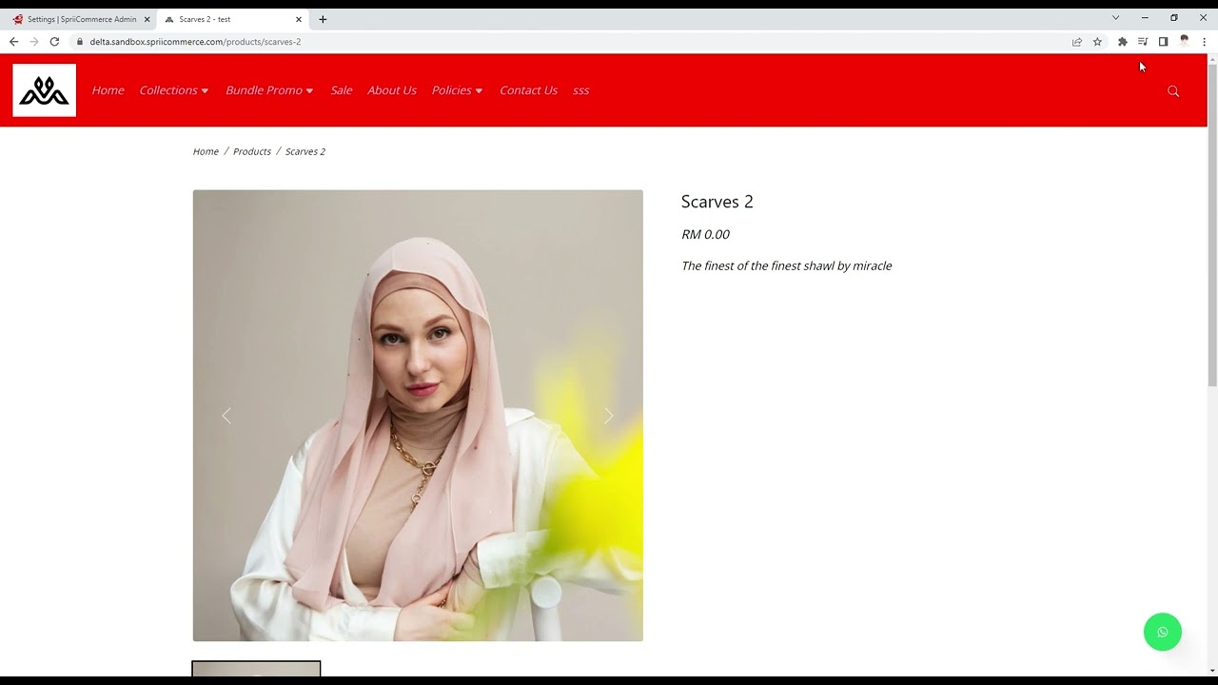This screenshot has height=685, width=1218.
Task: Go back with browser back arrow
Action: coord(13,42)
